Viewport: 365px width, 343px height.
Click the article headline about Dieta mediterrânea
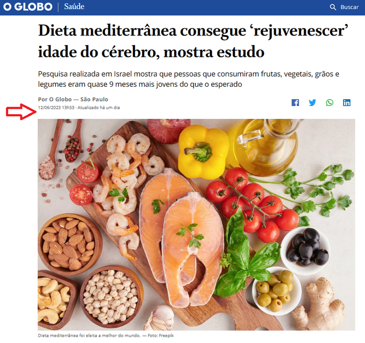193,41
